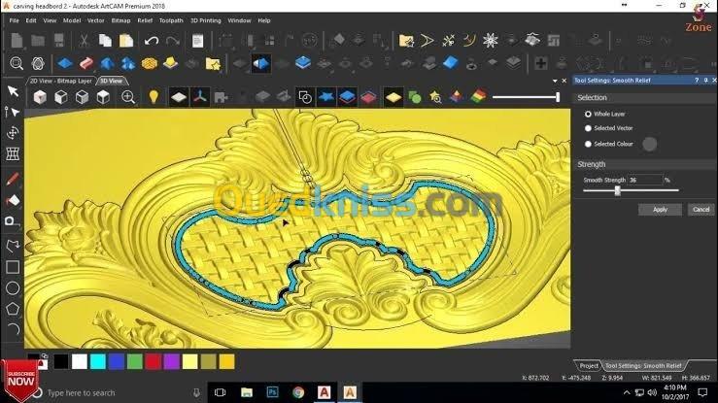Select the Whole Layer radio option

(588, 114)
